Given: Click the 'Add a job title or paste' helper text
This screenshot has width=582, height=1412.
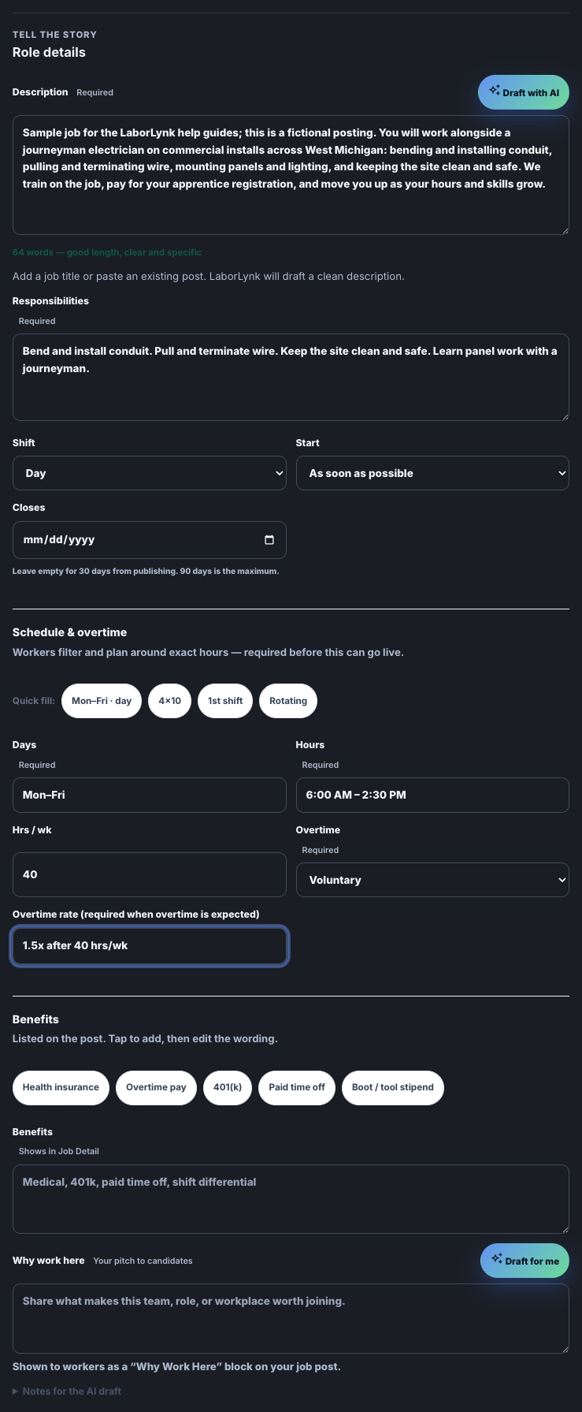Looking at the screenshot, I should (x=209, y=277).
